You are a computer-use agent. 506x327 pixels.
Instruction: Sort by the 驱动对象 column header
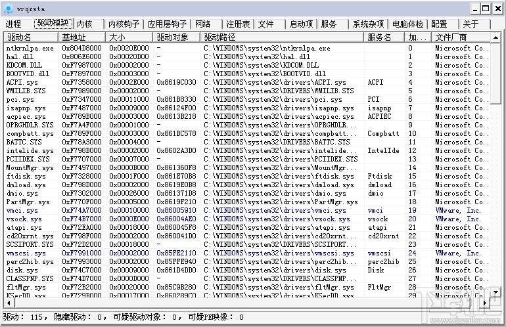[177, 37]
